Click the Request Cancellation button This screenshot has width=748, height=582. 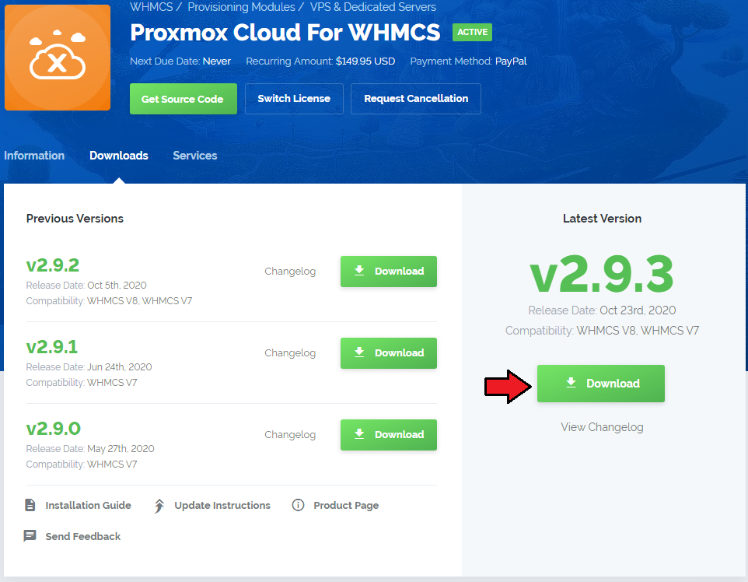[416, 99]
